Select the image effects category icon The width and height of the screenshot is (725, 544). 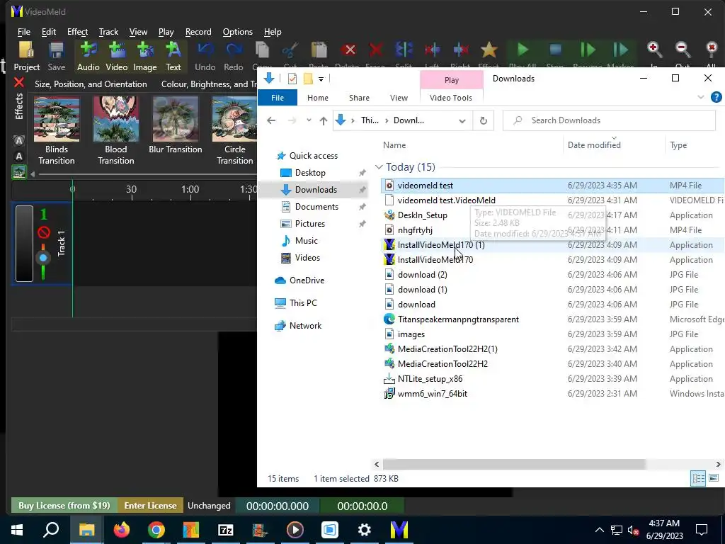click(19, 172)
